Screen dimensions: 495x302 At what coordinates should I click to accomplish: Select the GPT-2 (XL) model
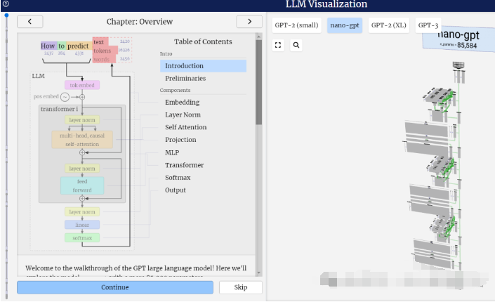coord(388,25)
